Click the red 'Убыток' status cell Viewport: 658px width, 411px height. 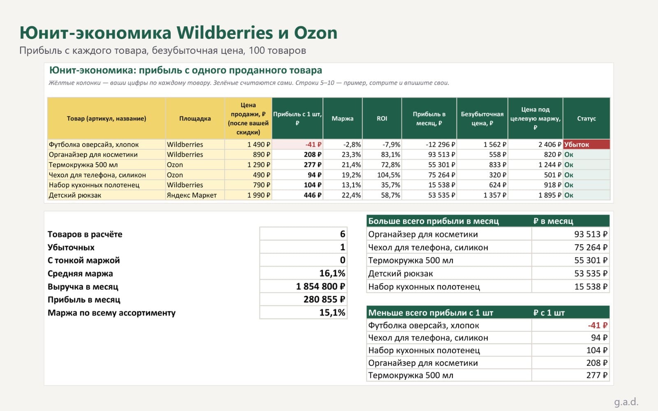[586, 144]
